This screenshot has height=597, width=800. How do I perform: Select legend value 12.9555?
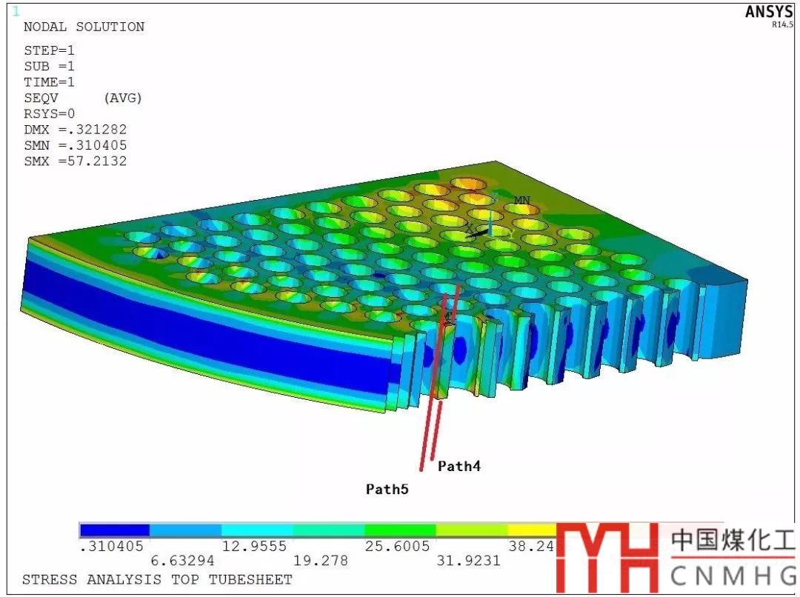[x=254, y=547]
